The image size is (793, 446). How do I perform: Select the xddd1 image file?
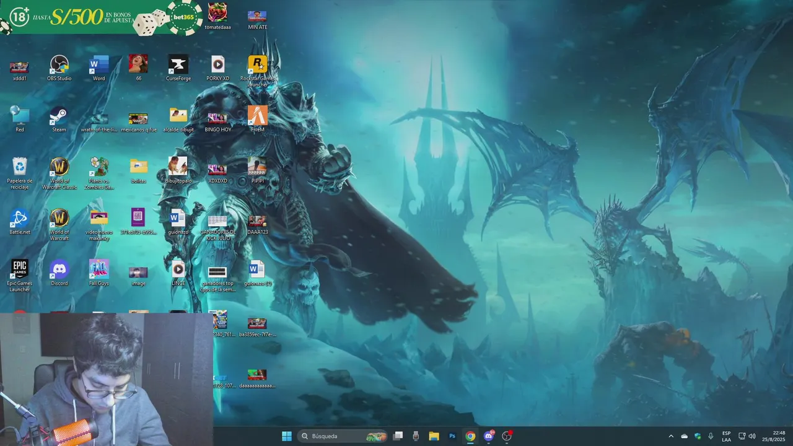point(20,71)
